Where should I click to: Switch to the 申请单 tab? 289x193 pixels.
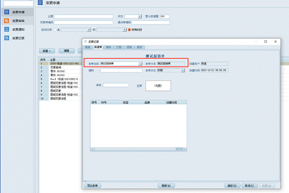98,47
